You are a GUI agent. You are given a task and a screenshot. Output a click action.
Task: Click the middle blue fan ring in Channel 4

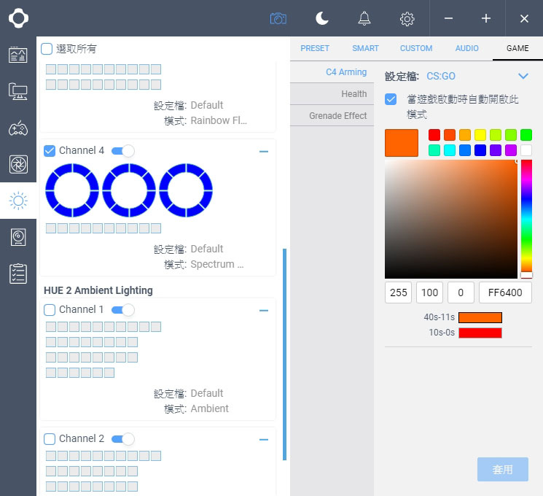pos(129,190)
